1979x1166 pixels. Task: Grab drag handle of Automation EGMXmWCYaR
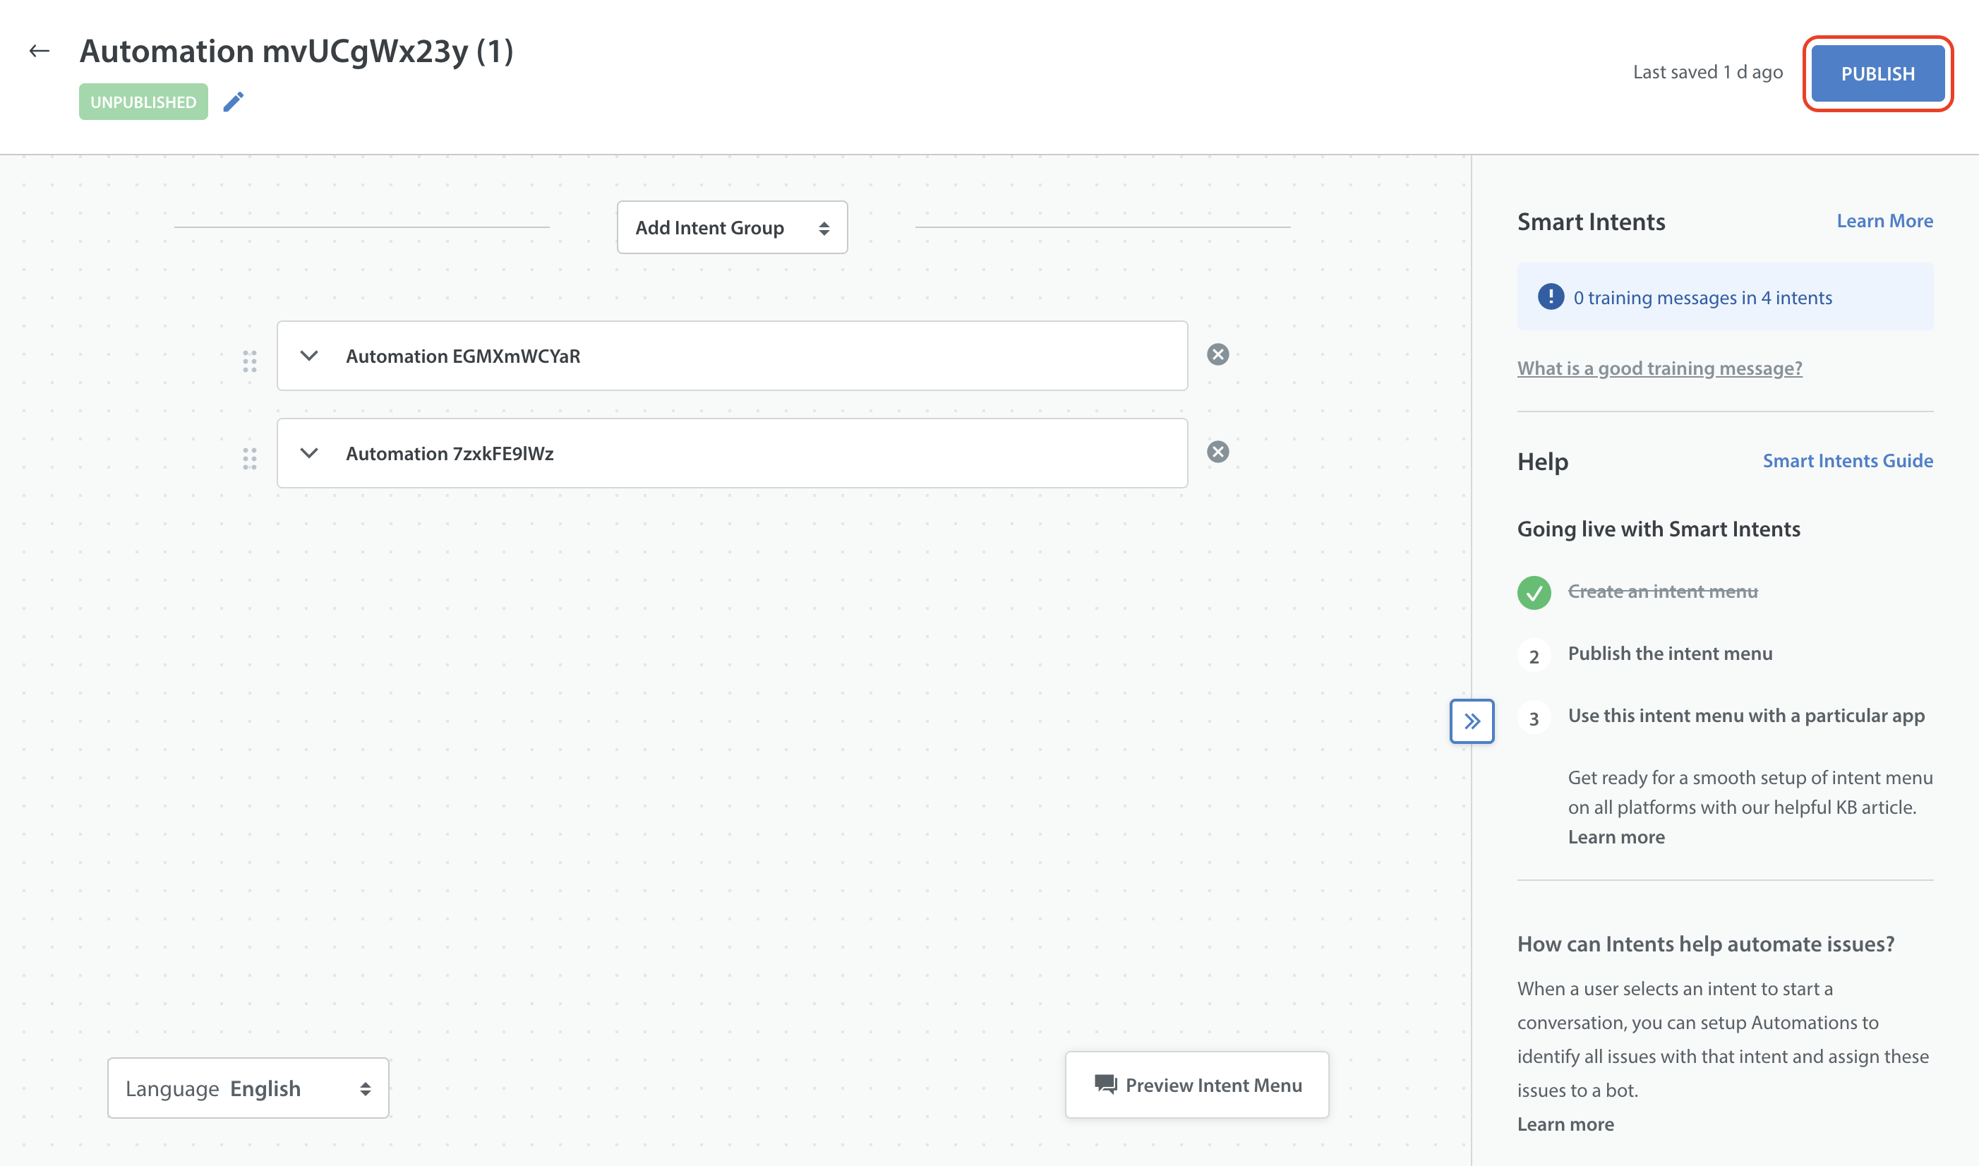[x=250, y=361]
